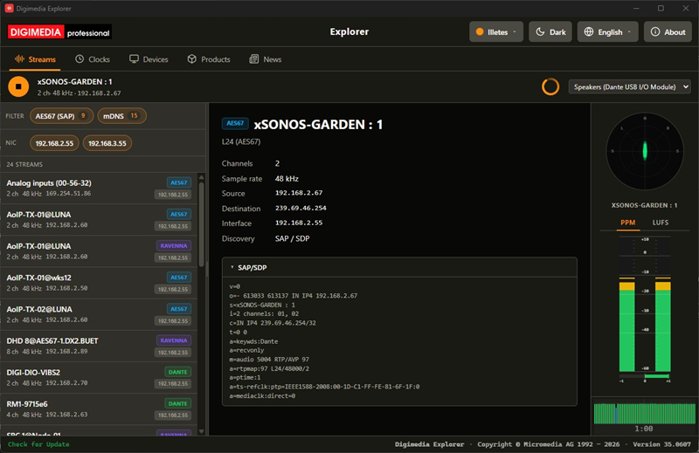Select the Analog inputs (00-56-32) stream
This screenshot has width=699, height=453.
99,189
